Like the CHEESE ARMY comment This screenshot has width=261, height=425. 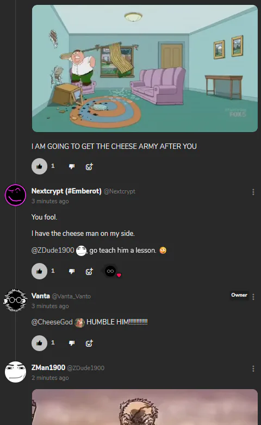(x=39, y=166)
